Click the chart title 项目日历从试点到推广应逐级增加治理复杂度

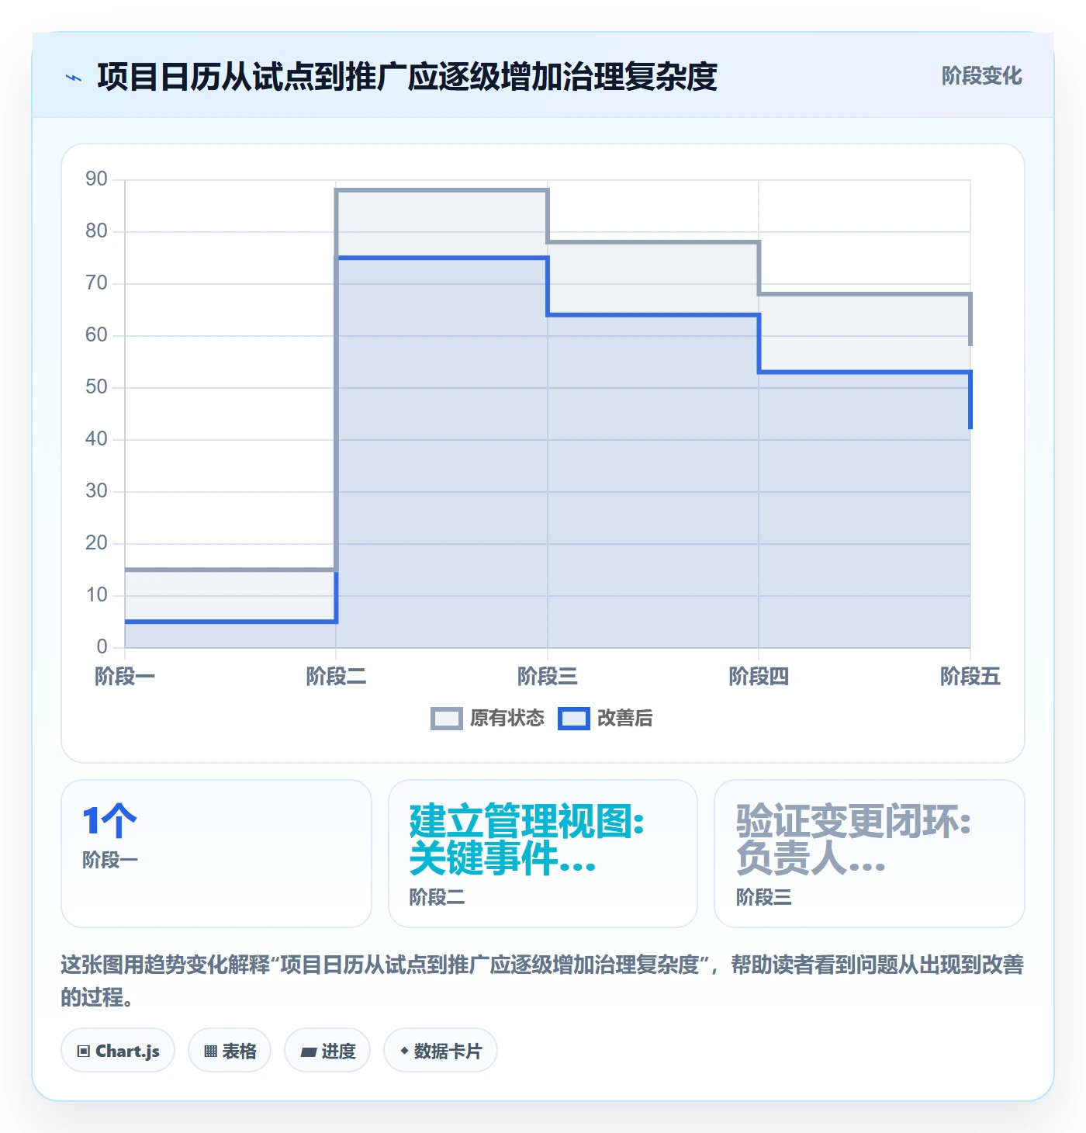[407, 77]
